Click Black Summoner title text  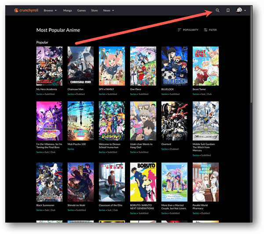pos(45,205)
